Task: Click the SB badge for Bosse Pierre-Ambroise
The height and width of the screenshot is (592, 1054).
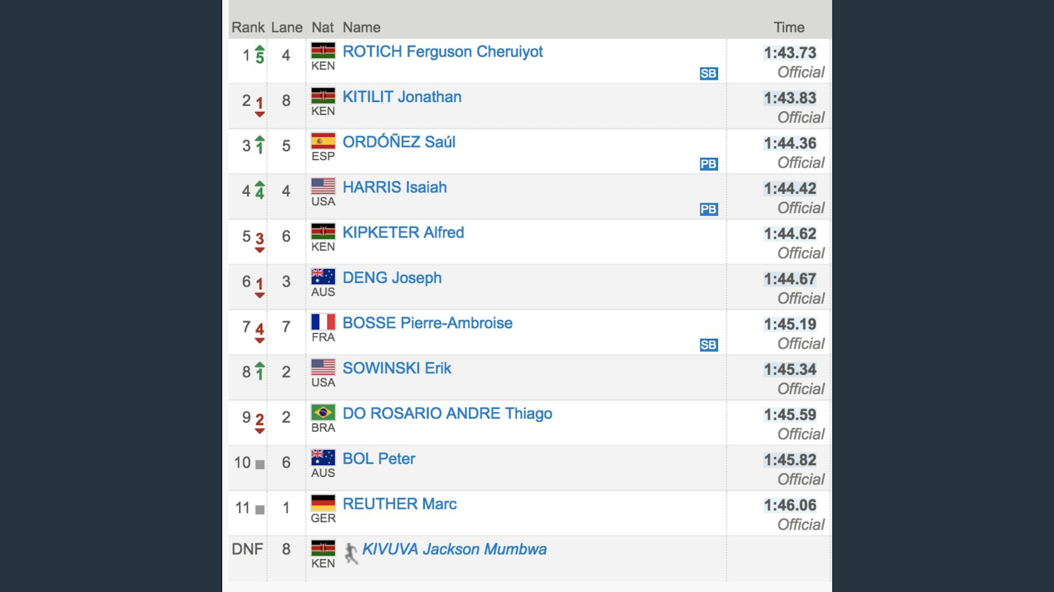Action: (x=709, y=345)
